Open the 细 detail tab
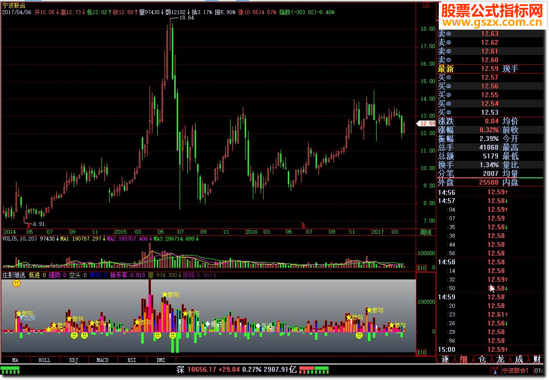The image size is (549, 380). [x=463, y=359]
